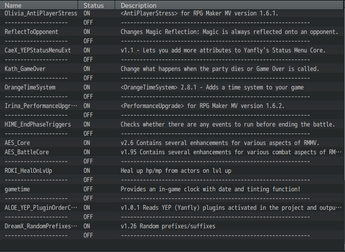The image size is (345, 252).
Task: Click the AntiPlayerStress version 1.6.1 description
Action: click(x=199, y=13)
